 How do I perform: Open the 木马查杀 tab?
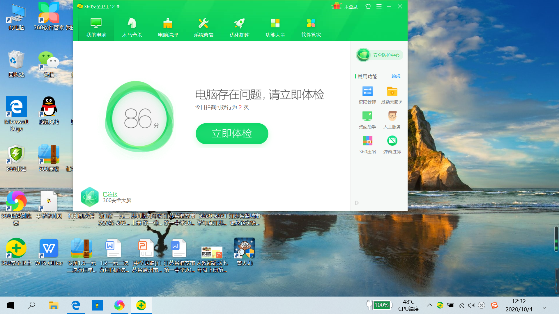coord(132,28)
